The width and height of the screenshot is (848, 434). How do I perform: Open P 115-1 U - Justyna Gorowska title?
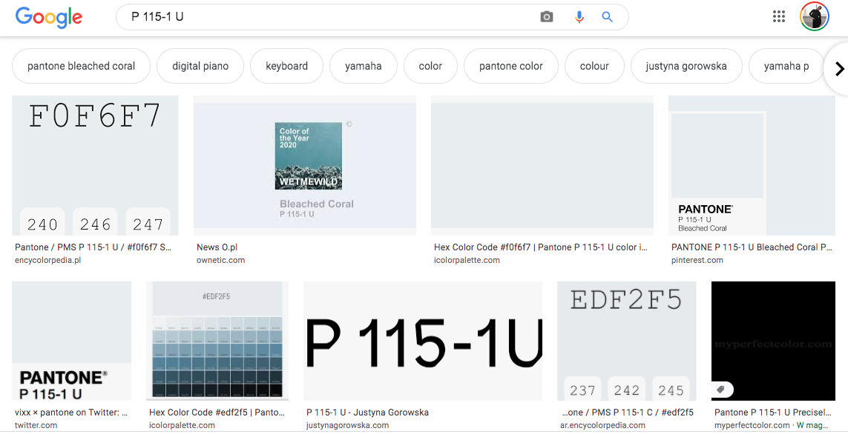click(x=367, y=413)
